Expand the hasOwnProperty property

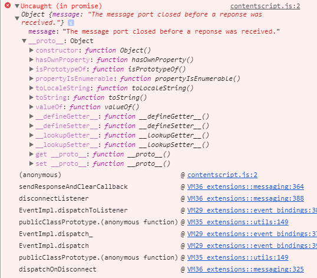click(x=31, y=60)
